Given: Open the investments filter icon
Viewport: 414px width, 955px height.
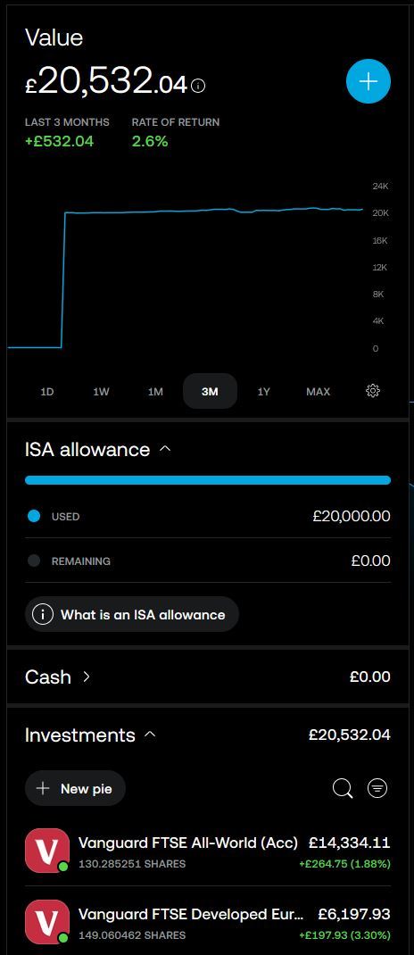Looking at the screenshot, I should pyautogui.click(x=377, y=788).
